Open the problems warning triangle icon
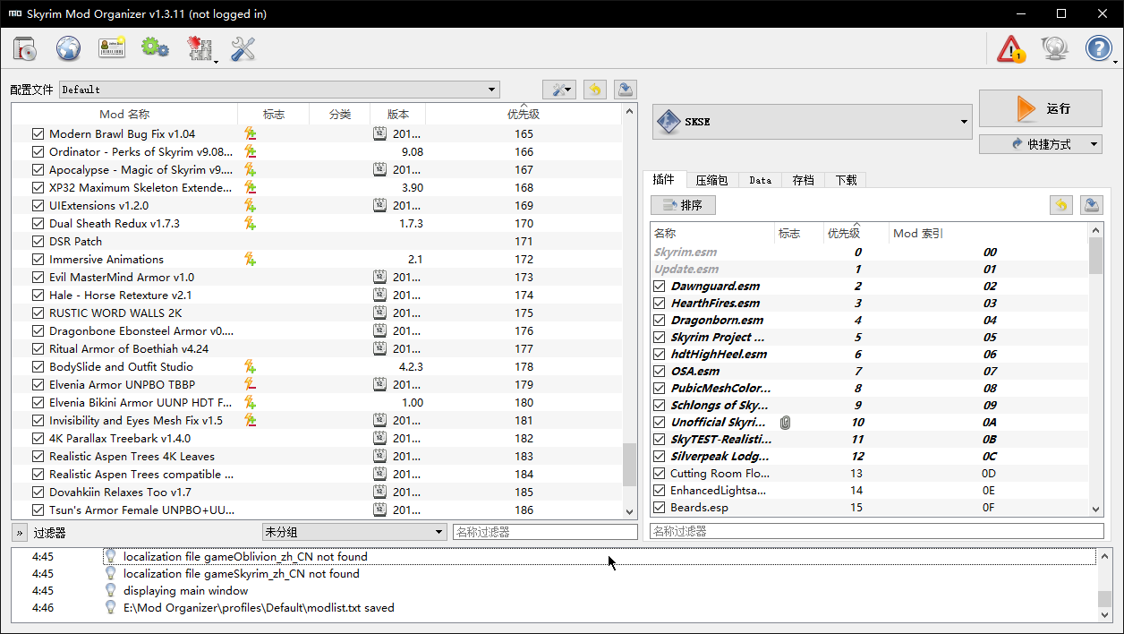Screen dimensions: 1124x634 click(x=1011, y=48)
